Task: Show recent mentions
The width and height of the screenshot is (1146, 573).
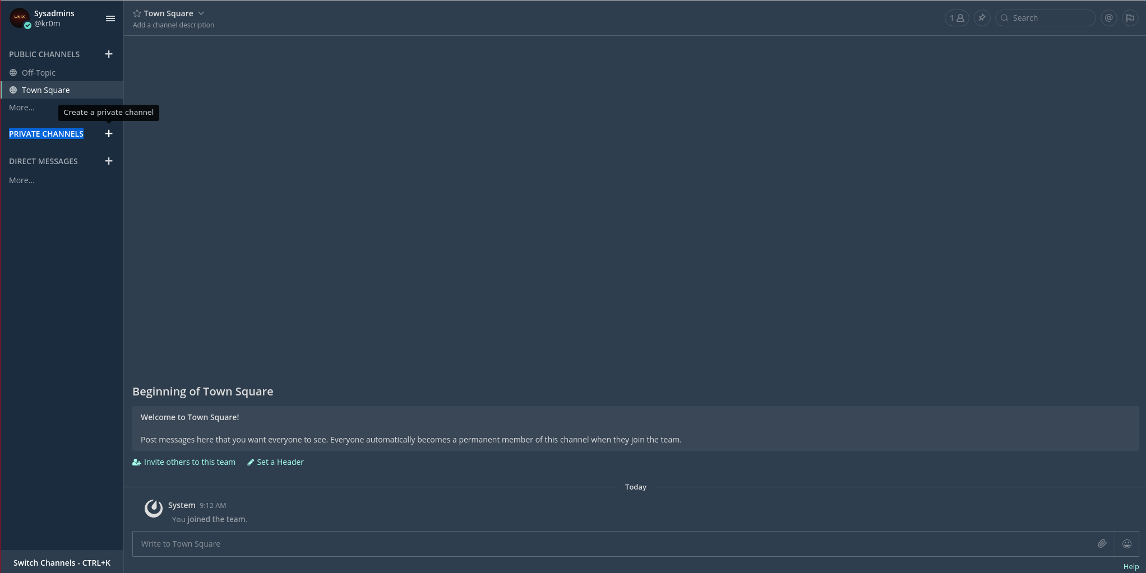Action: click(1108, 18)
